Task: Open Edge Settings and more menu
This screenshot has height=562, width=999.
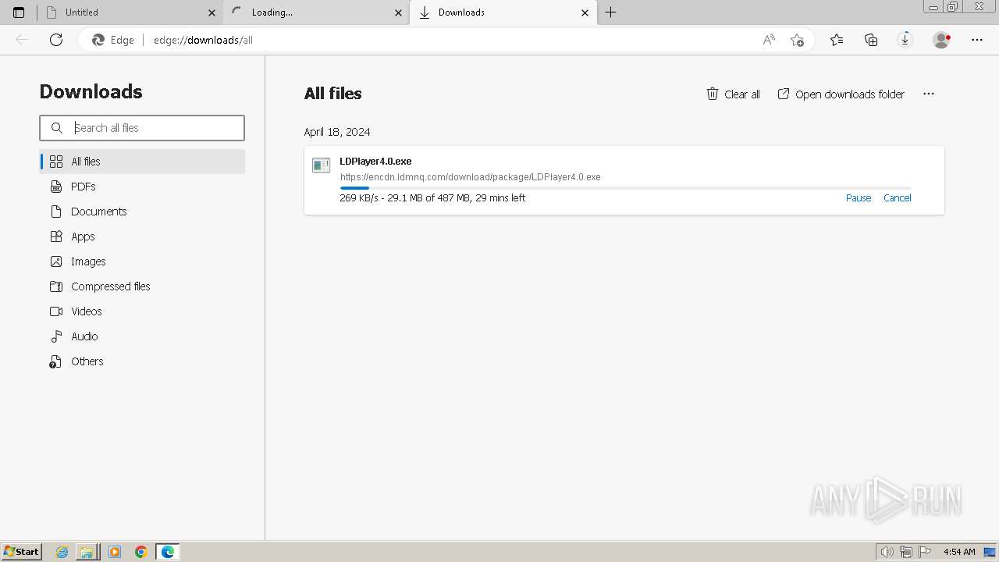Action: pyautogui.click(x=977, y=40)
